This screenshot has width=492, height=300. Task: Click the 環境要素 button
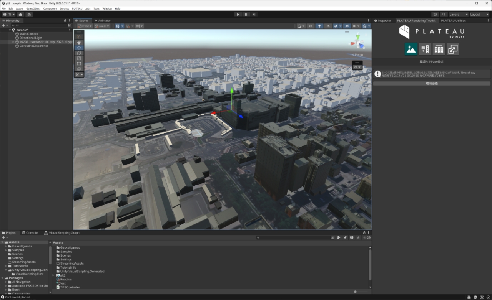(x=432, y=83)
